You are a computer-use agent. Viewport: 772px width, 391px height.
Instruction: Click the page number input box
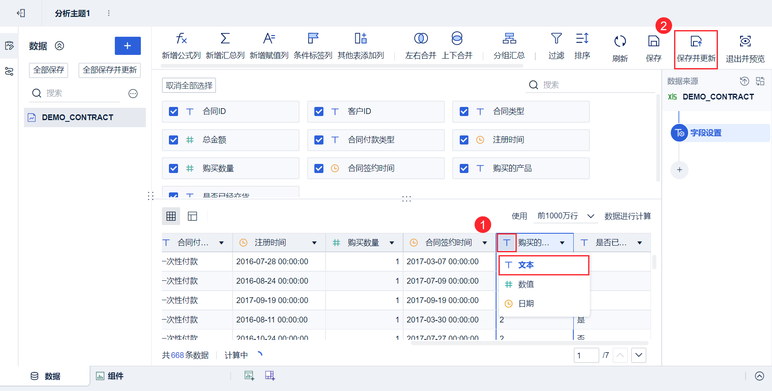586,355
